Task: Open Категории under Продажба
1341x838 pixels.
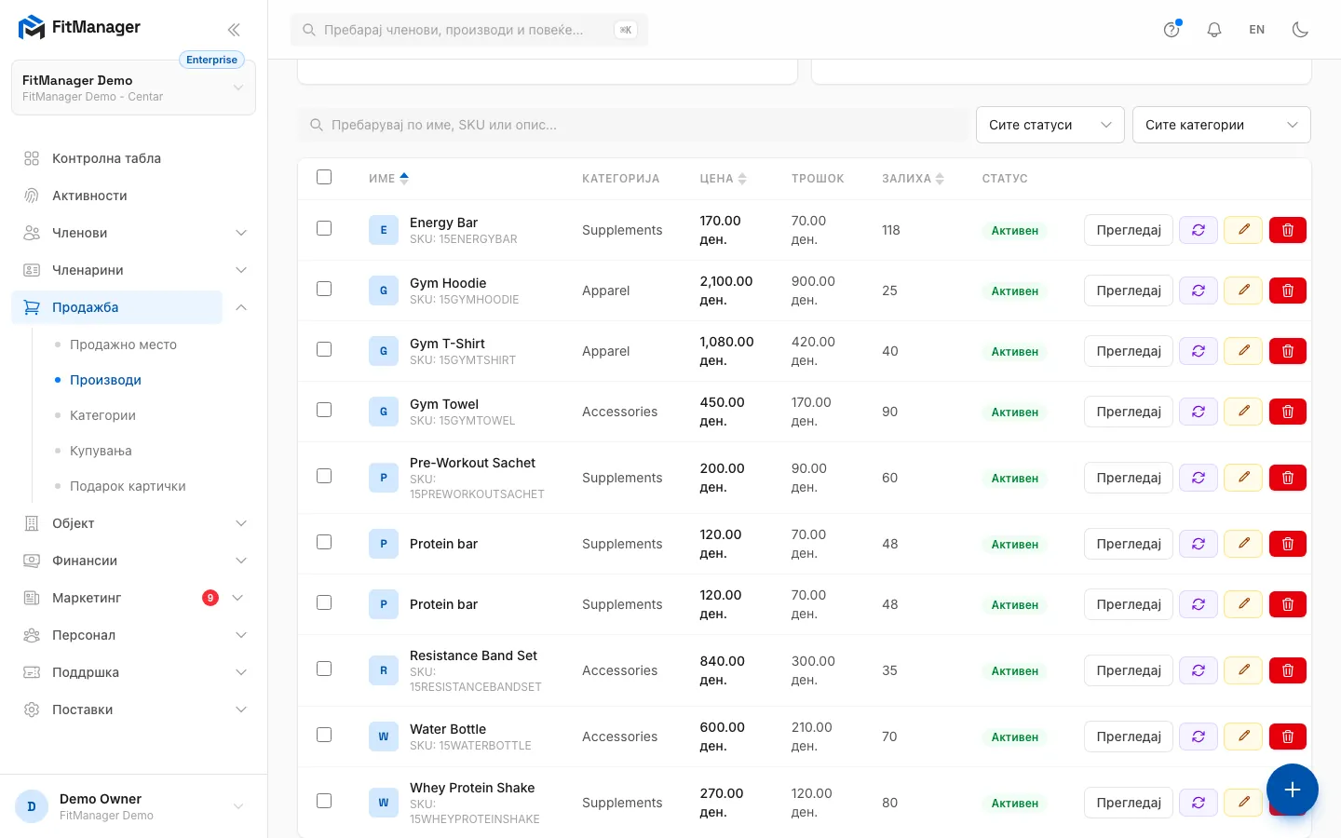Action: tap(102, 415)
